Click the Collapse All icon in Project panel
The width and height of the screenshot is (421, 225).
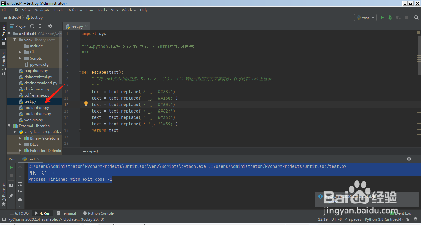click(40, 26)
